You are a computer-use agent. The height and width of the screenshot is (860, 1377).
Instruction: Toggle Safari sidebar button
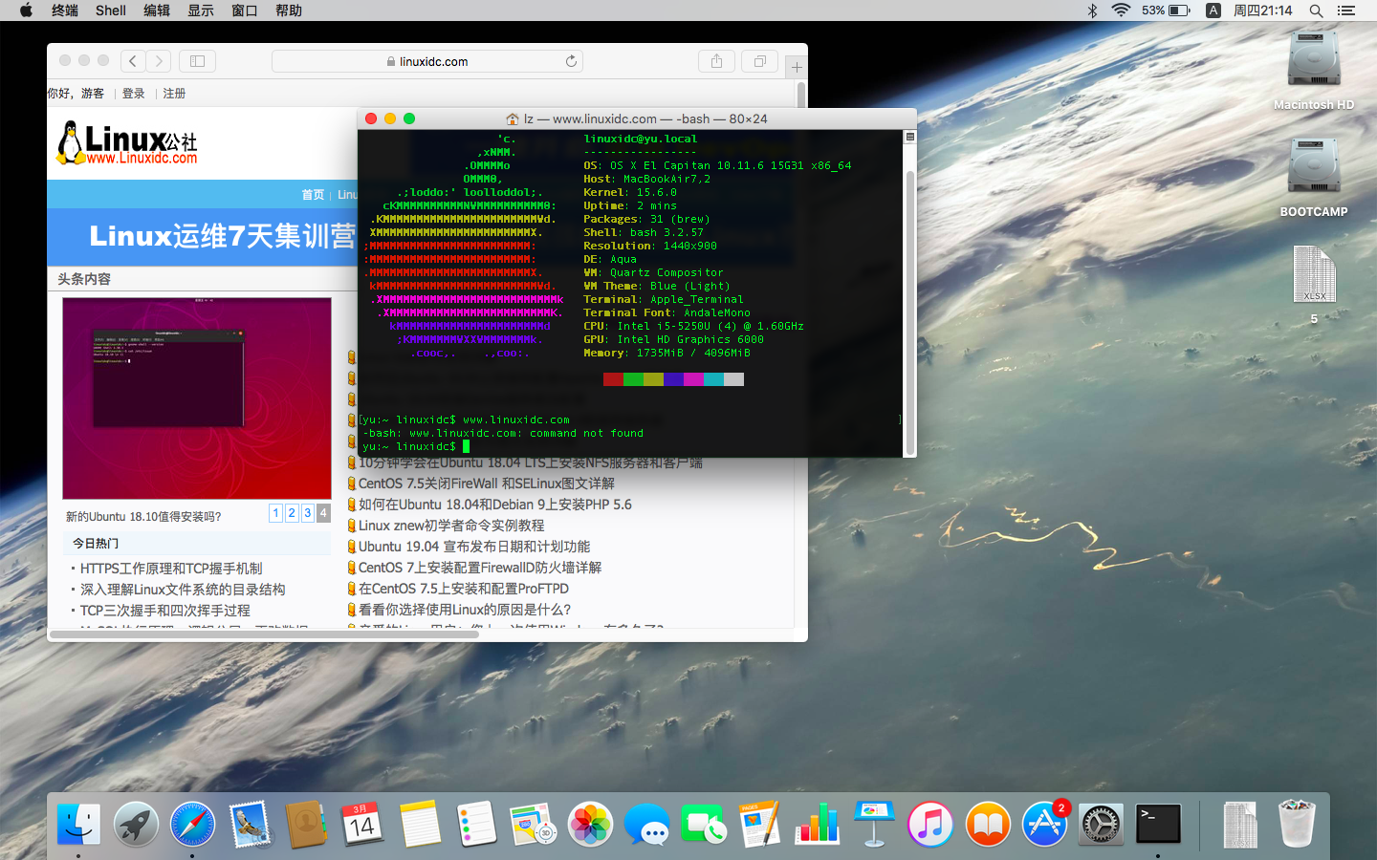(x=197, y=61)
